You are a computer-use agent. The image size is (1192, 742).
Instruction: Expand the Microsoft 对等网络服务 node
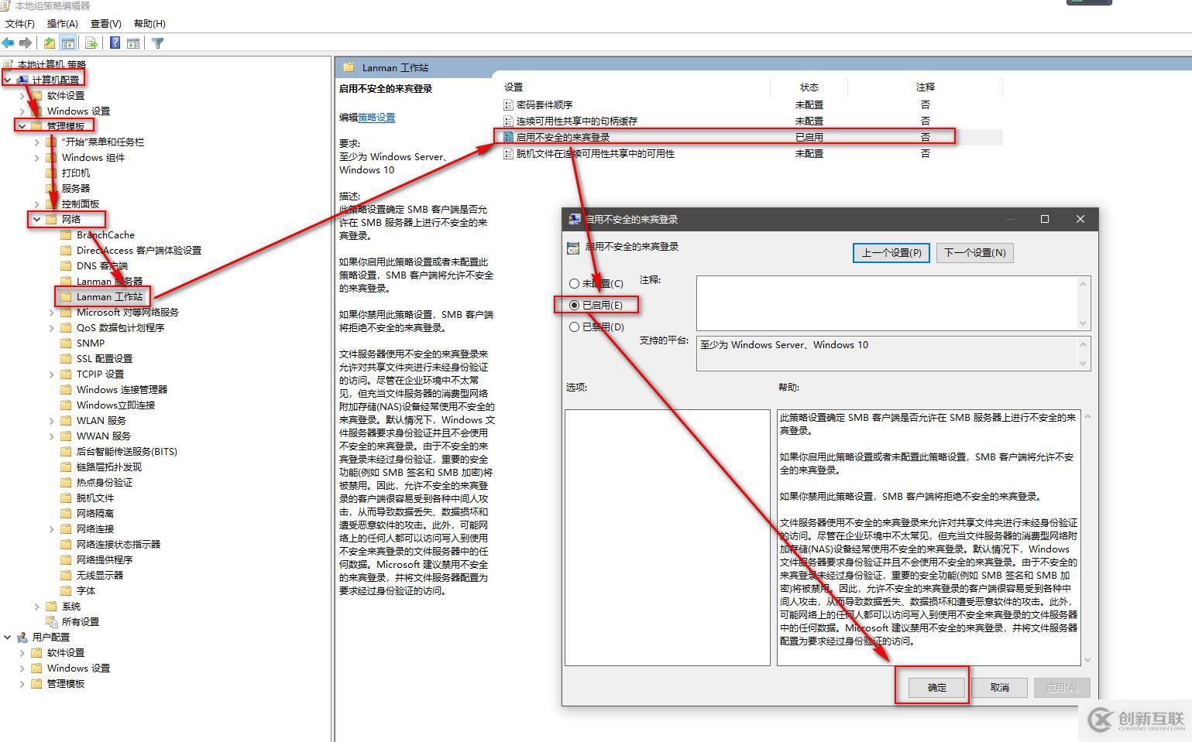[x=51, y=312]
